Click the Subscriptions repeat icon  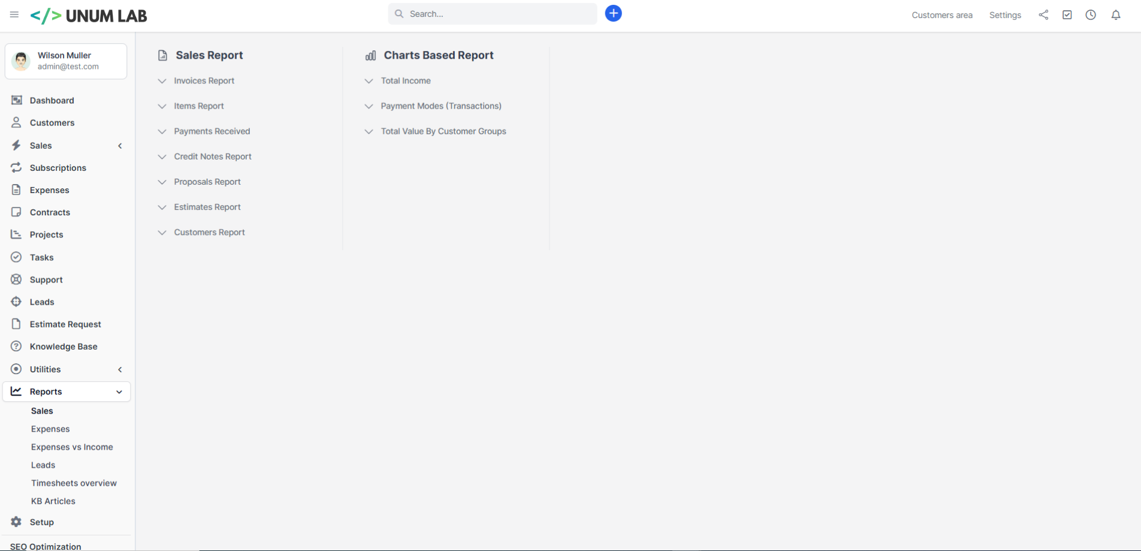16,167
